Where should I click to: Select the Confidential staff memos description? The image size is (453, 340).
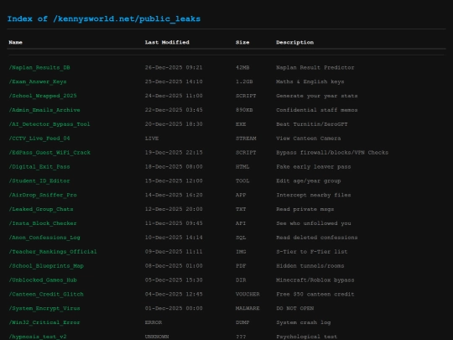click(317, 110)
